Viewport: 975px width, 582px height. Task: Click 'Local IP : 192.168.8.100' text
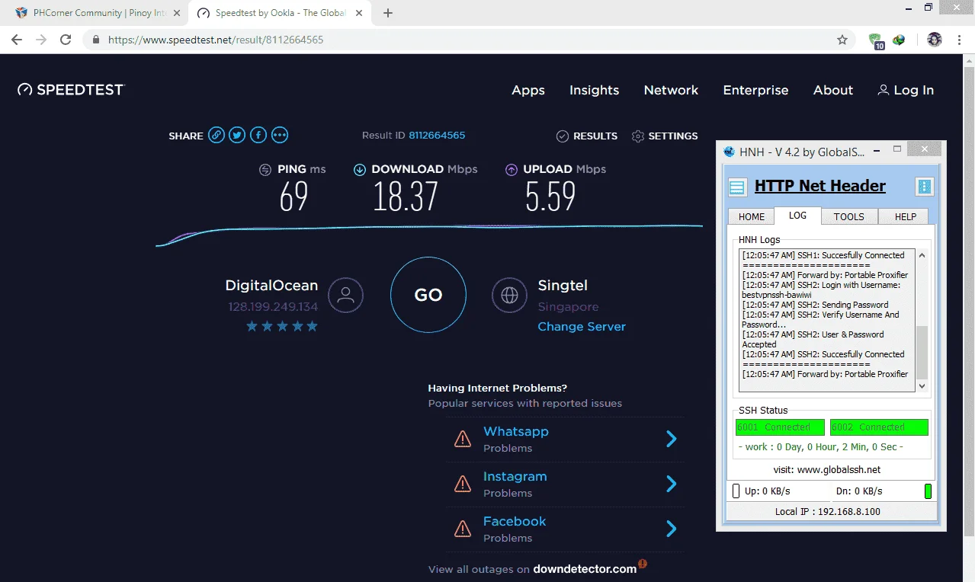(x=827, y=511)
